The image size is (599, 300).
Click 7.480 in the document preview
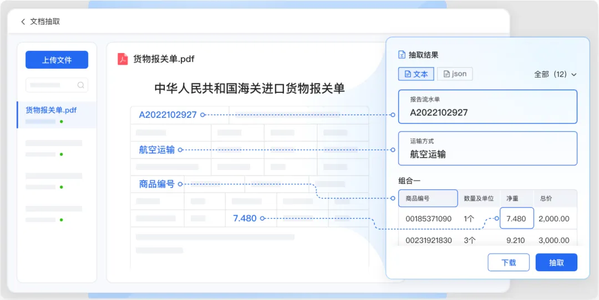[245, 219]
